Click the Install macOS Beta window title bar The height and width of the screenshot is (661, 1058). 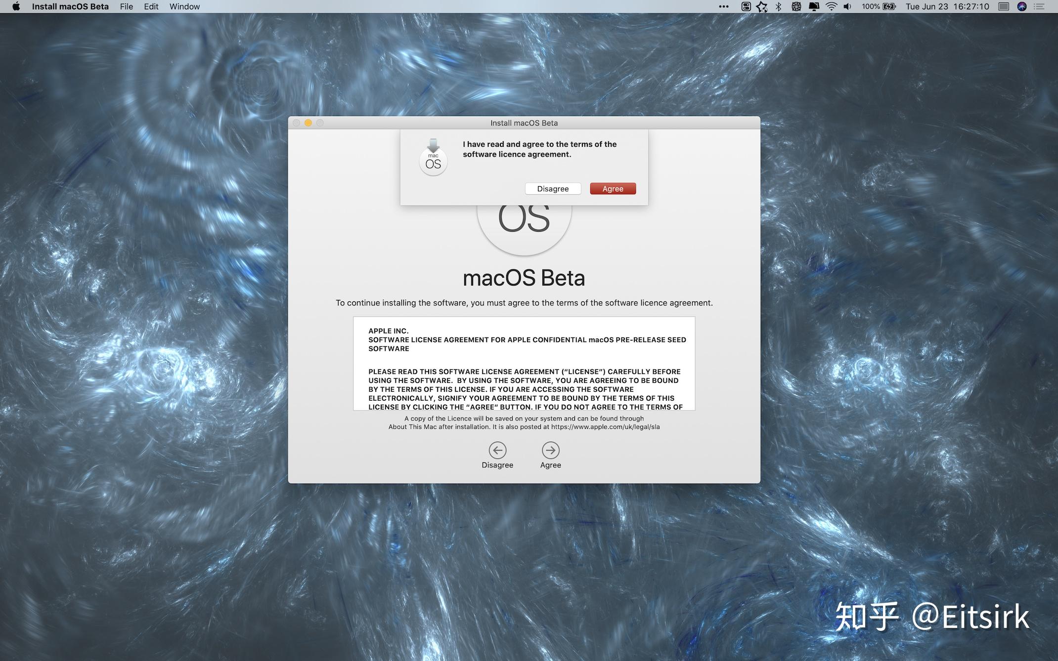tap(524, 123)
